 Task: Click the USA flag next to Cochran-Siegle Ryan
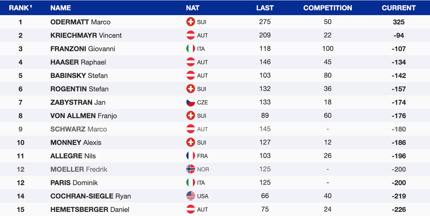191,196
